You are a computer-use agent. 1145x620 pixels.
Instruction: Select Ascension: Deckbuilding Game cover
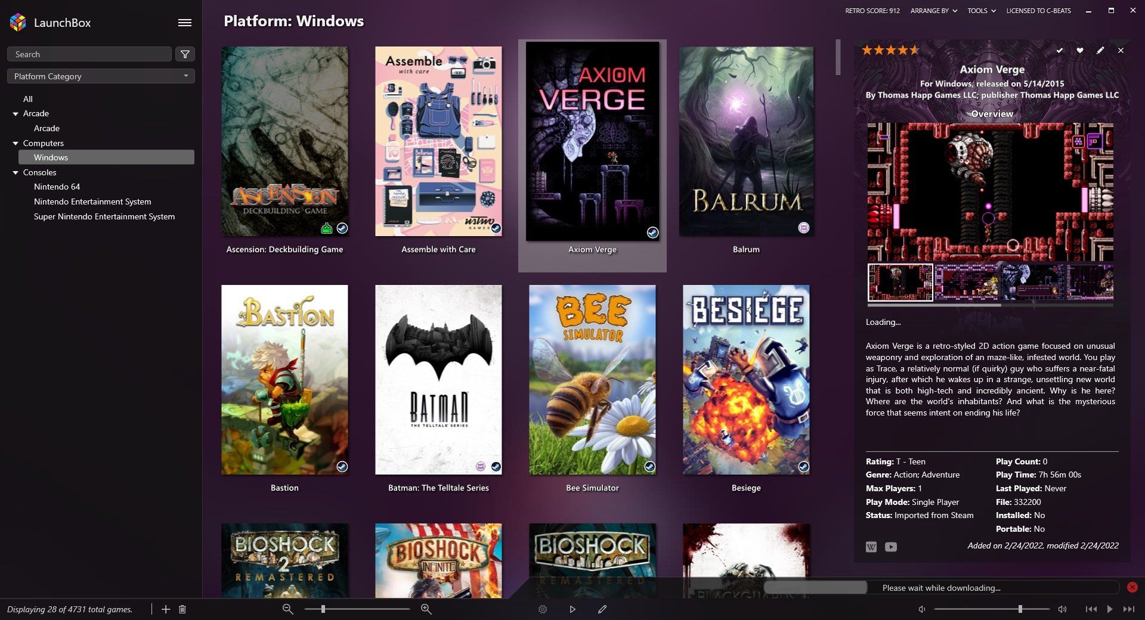pos(284,141)
